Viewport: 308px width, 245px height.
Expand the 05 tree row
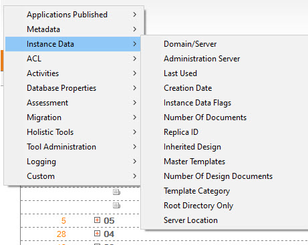[x=97, y=220]
